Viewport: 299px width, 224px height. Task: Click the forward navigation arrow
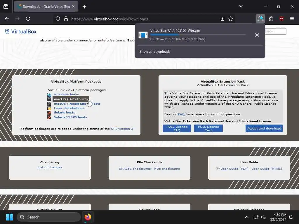(x=17, y=19)
